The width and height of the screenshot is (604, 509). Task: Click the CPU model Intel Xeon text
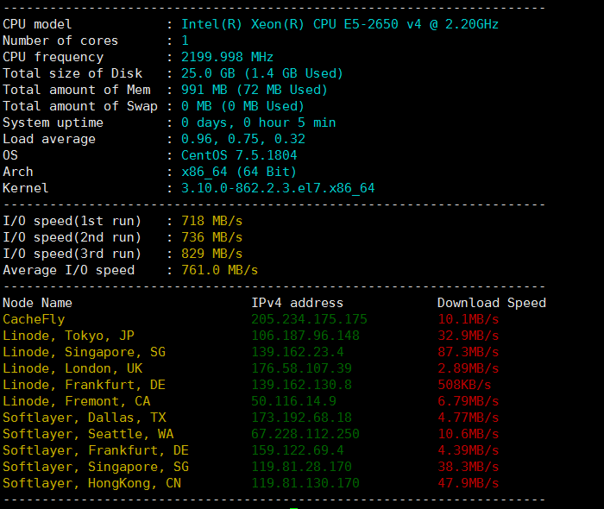[339, 24]
